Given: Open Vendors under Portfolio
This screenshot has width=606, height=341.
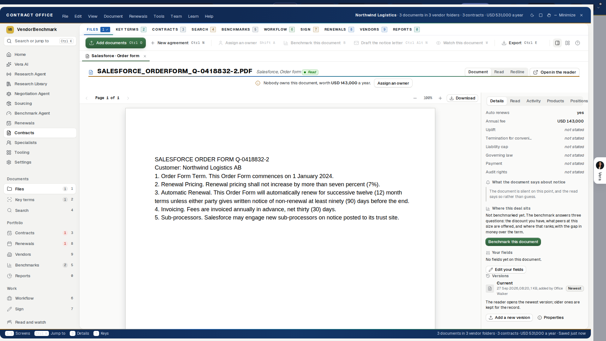Looking at the screenshot, I should tap(40, 254).
